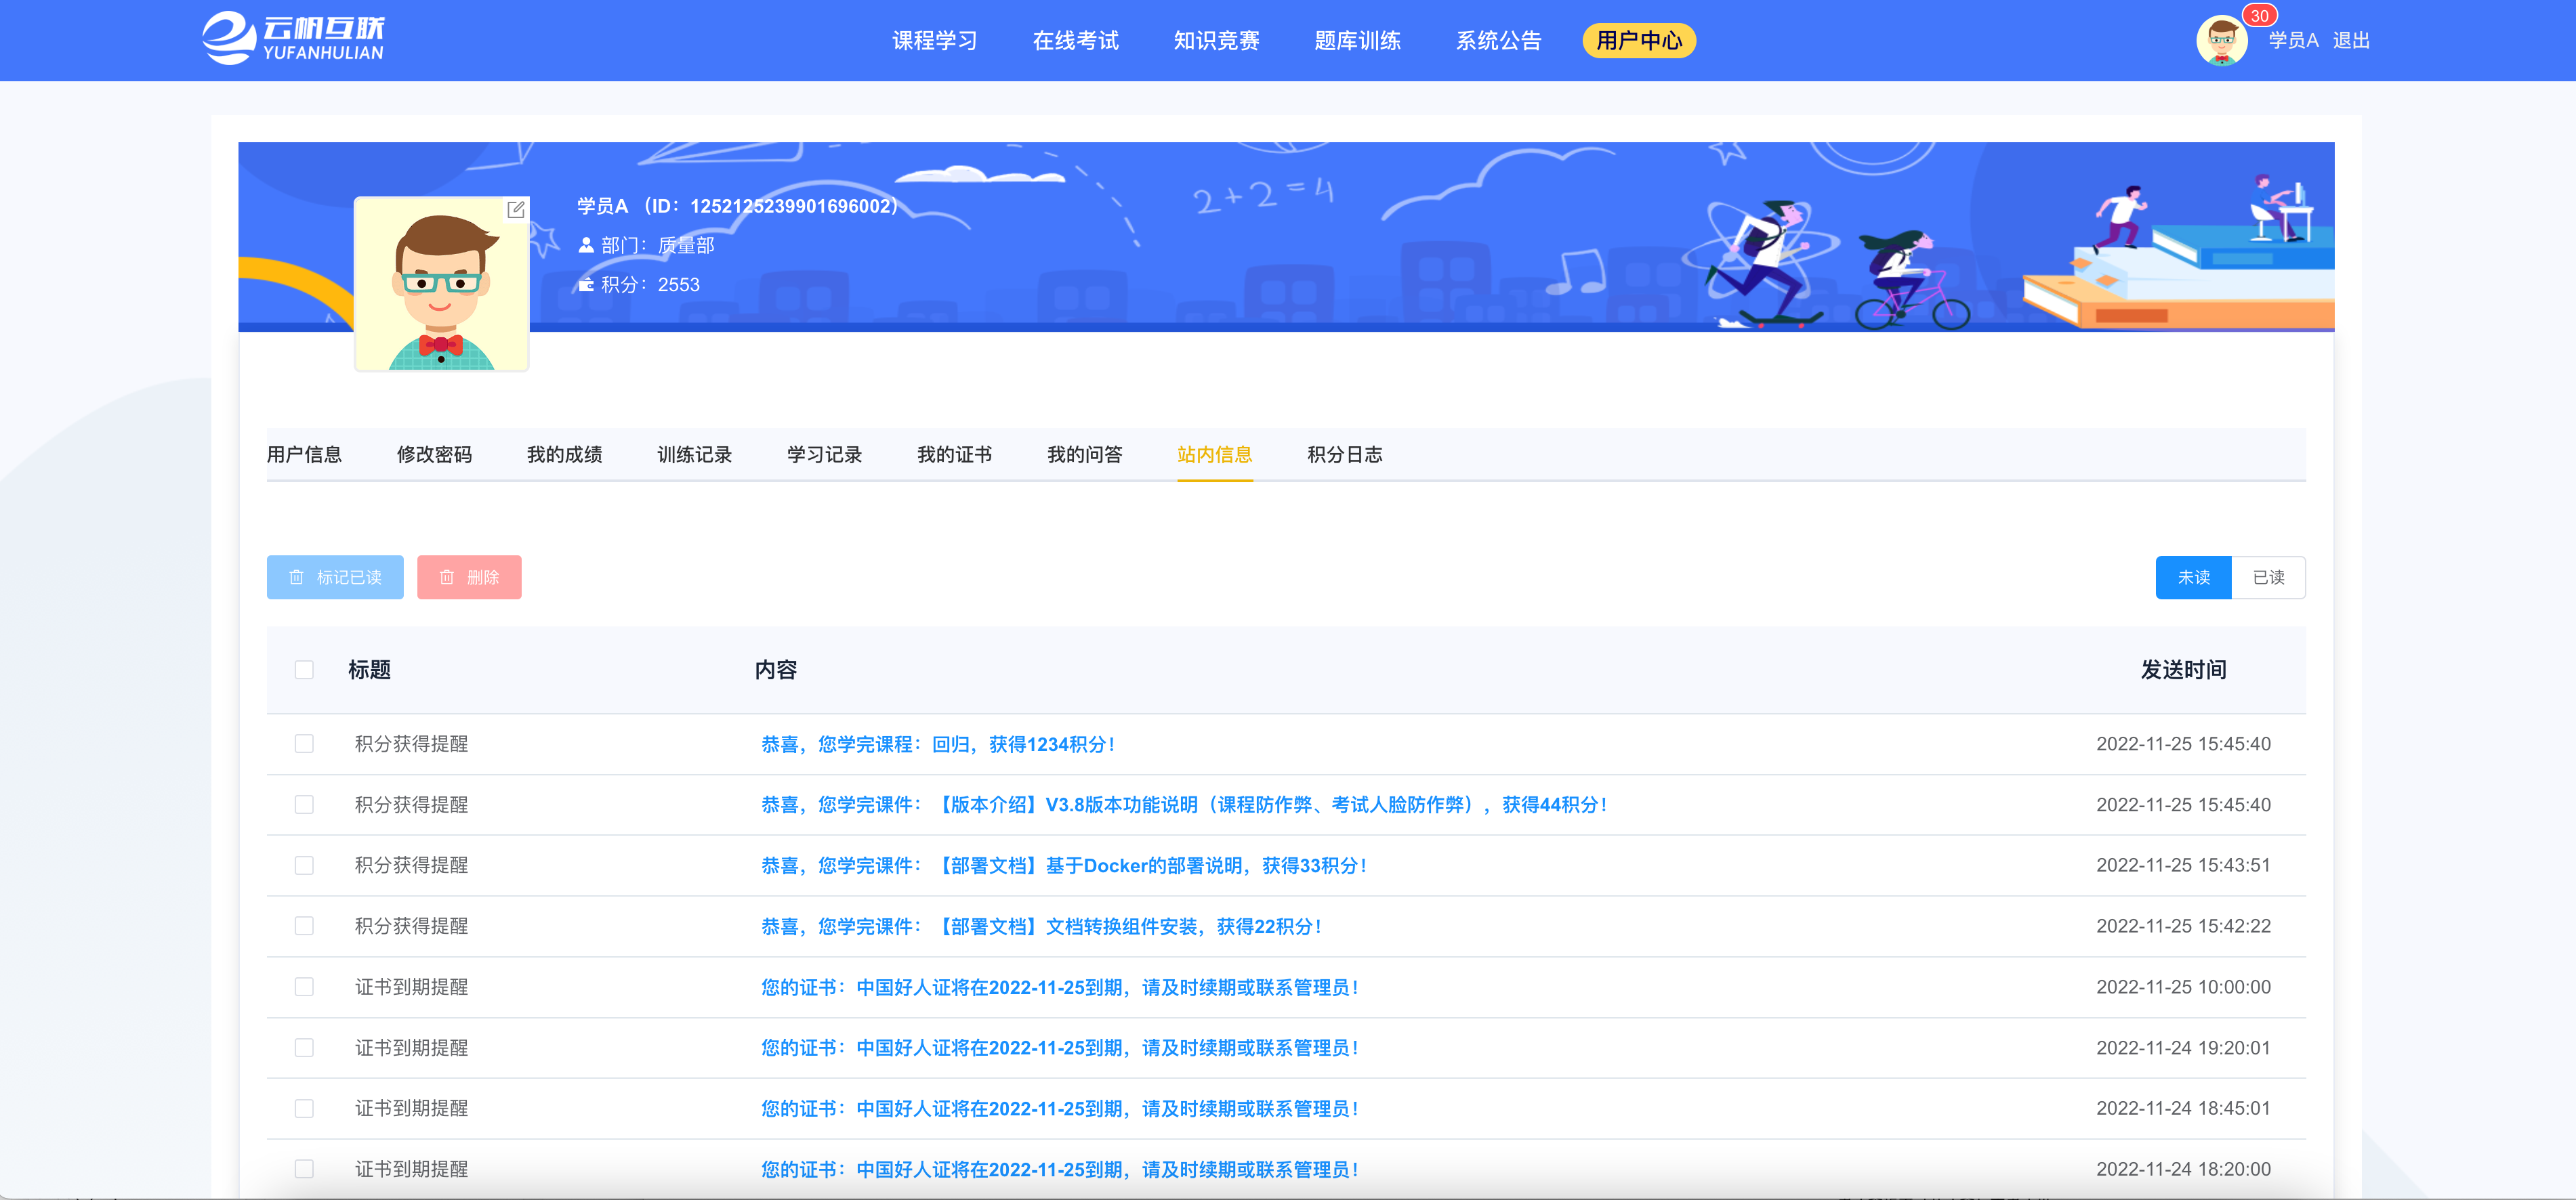The height and width of the screenshot is (1200, 2576).
Task: Click the Yufanhulian logo
Action: (293, 39)
